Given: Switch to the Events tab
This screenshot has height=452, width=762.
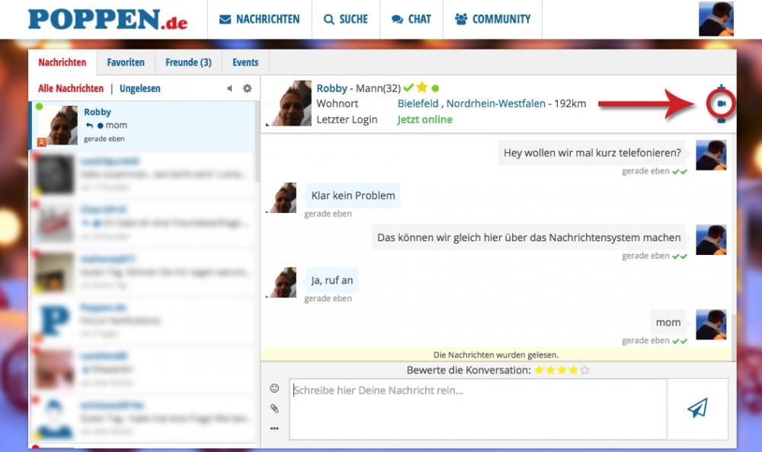Looking at the screenshot, I should [245, 62].
